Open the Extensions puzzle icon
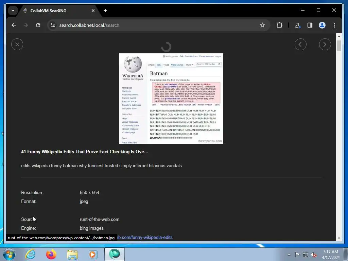Image resolution: width=348 pixels, height=261 pixels. point(279,25)
